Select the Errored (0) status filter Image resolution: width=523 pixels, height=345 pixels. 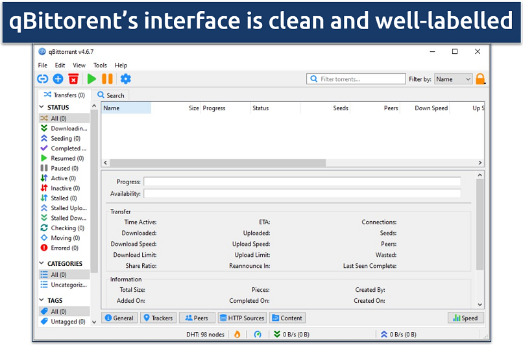(64, 248)
